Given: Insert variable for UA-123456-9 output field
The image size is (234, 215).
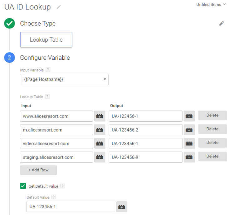Looking at the screenshot, I should coord(189,157).
